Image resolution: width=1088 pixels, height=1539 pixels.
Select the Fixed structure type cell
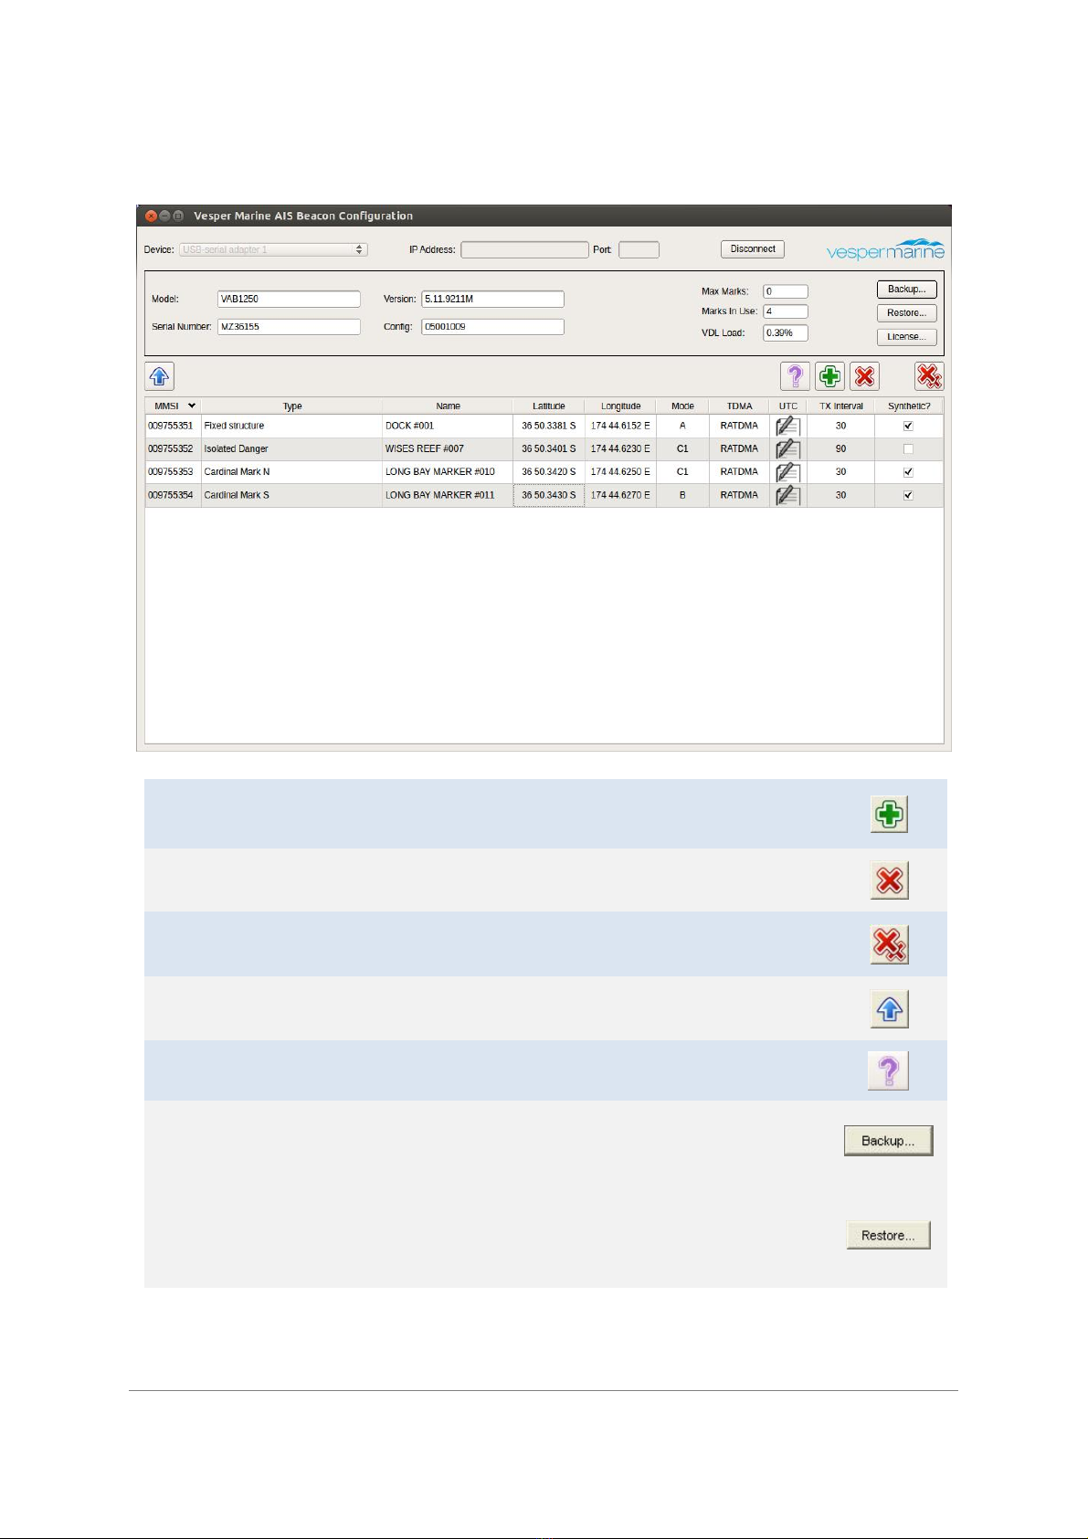click(x=291, y=426)
